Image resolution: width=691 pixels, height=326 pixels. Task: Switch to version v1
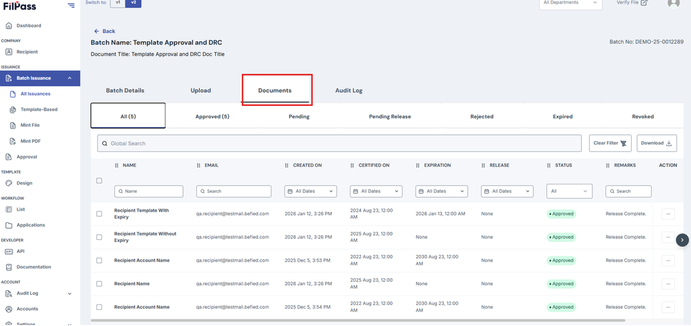(118, 3)
